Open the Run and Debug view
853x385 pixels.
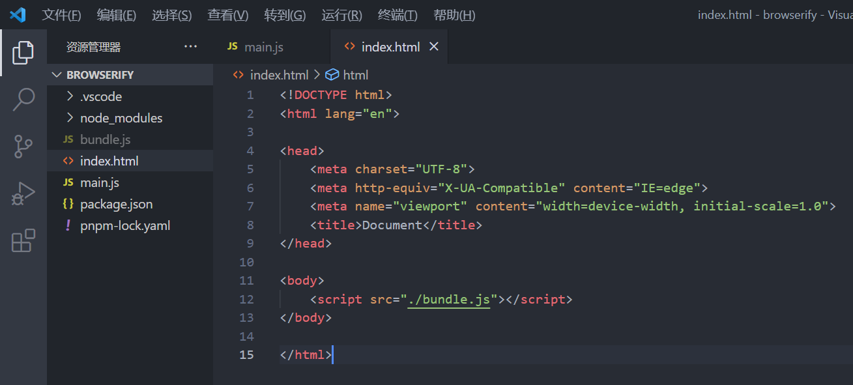coord(23,194)
